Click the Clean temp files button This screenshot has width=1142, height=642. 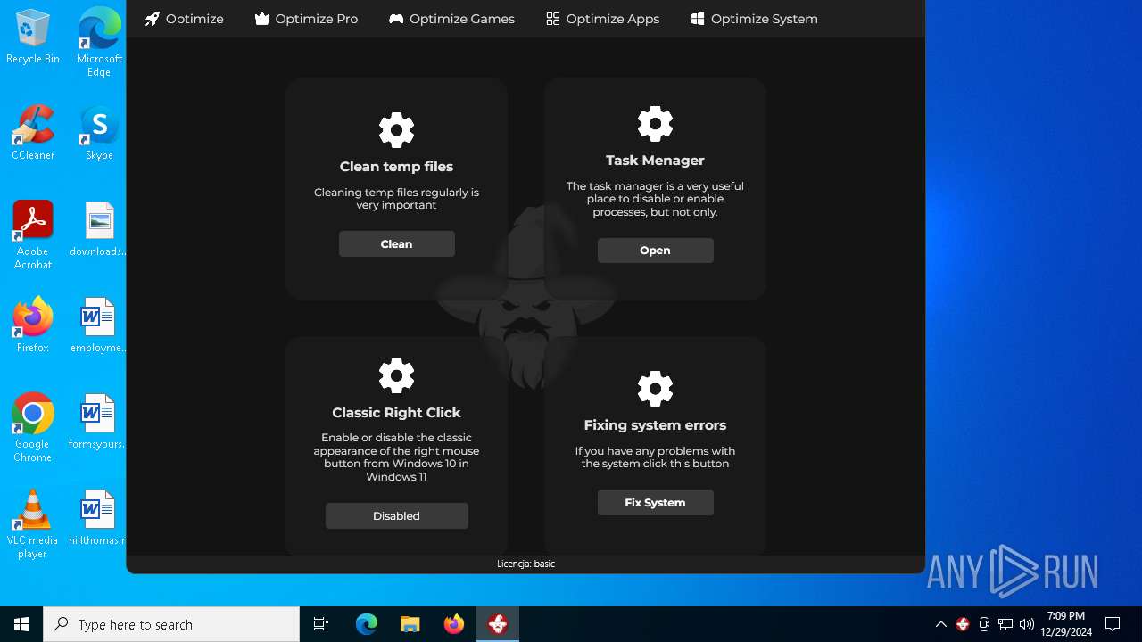click(x=397, y=244)
